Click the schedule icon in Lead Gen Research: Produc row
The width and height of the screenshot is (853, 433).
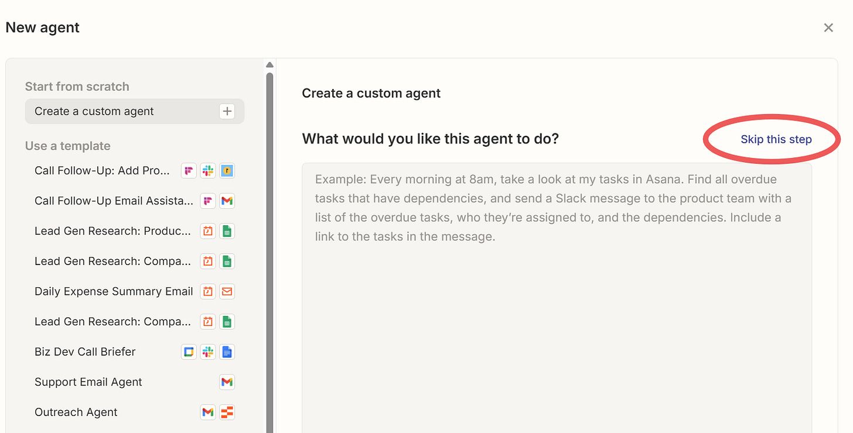pos(207,231)
